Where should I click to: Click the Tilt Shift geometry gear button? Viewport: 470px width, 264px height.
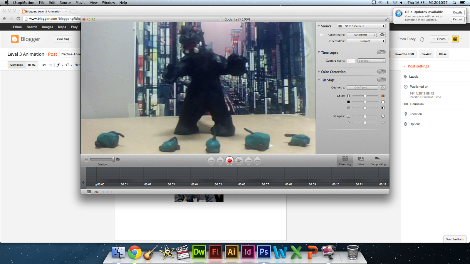(x=382, y=87)
